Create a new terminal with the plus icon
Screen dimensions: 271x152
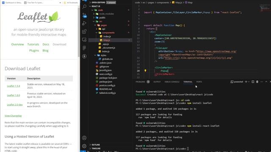[x=246, y=81]
